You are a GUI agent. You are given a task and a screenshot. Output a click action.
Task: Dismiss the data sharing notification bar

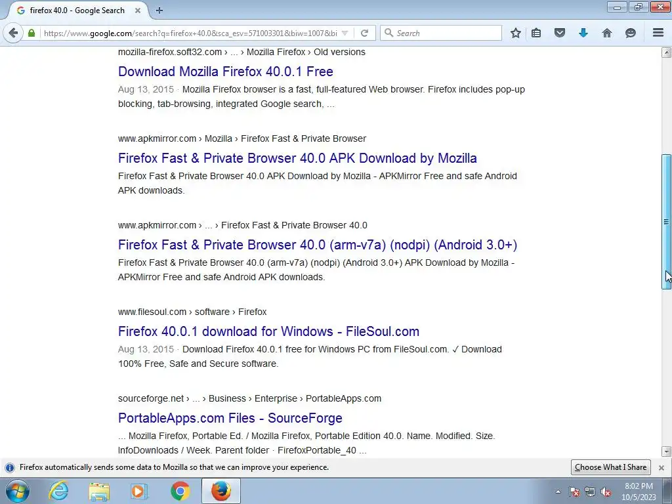click(661, 467)
